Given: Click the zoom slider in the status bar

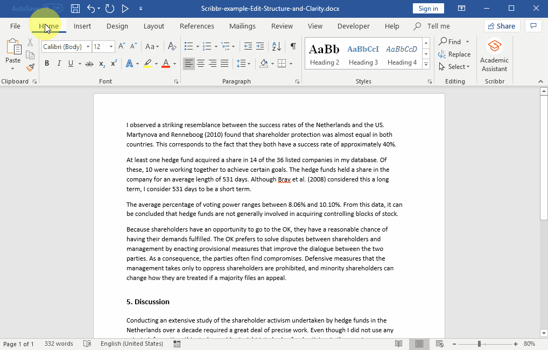Looking at the screenshot, I should pyautogui.click(x=479, y=344).
